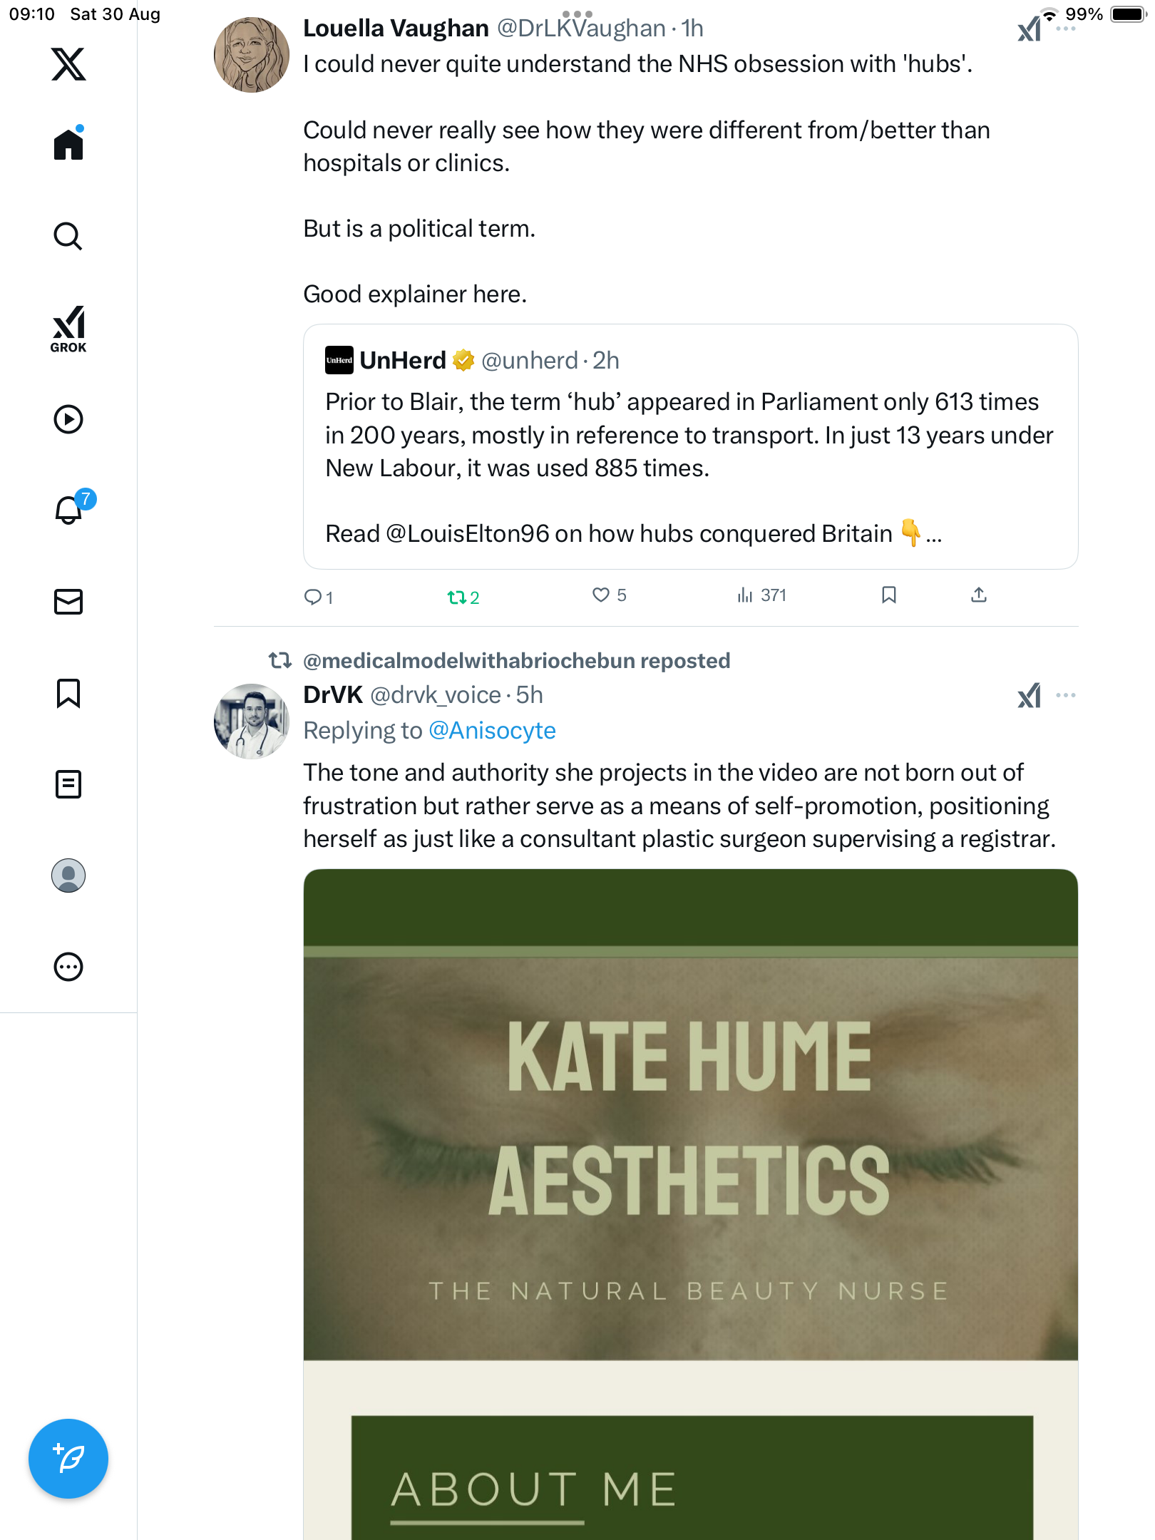
Task: Open Notifications bell with 7 badge
Action: point(68,510)
